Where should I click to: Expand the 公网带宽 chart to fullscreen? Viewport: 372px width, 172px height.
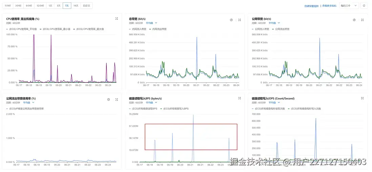363,20
